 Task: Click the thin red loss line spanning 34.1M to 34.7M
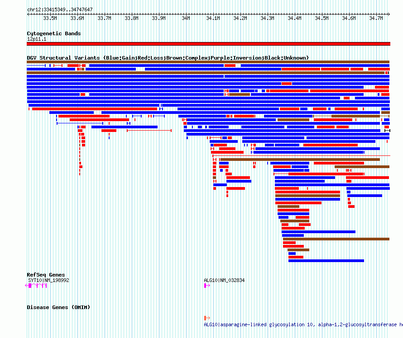tap(301, 155)
